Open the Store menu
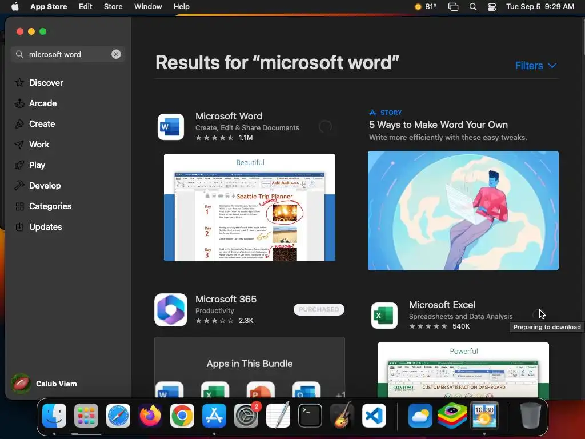585x439 pixels. point(113,7)
